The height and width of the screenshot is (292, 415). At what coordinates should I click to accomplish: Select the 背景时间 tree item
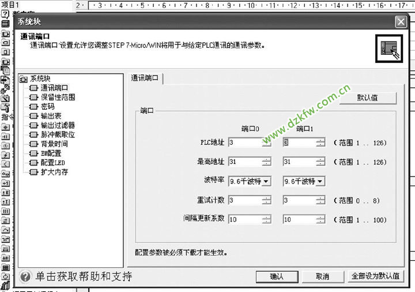click(53, 144)
